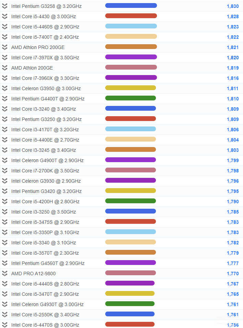Image resolution: width=243 pixels, height=328 pixels.
Task: Open the Intel Core i5-3570T @ 2.30GHz link
Action: (x=45, y=253)
